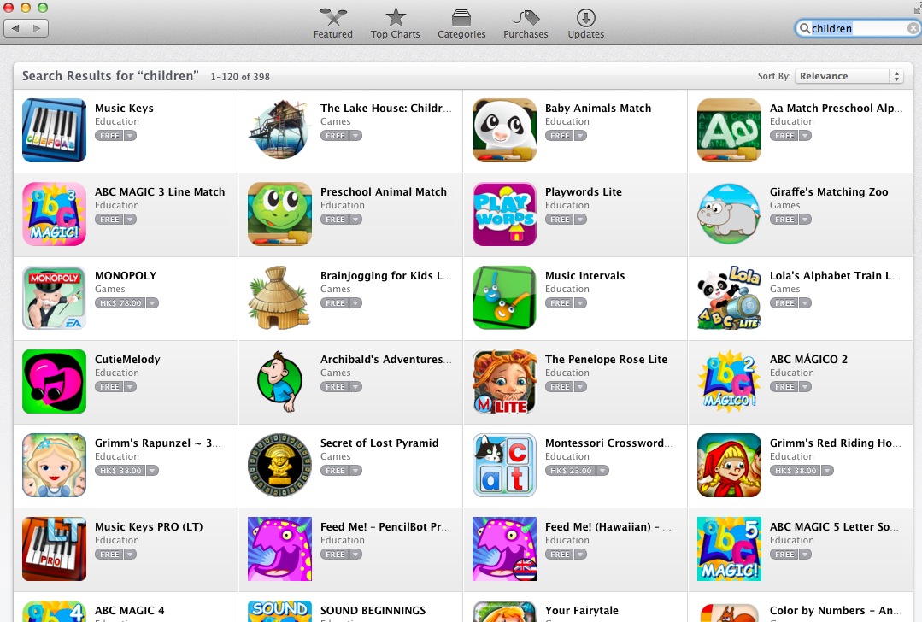Go forward with the right arrow button
Image resolution: width=922 pixels, height=622 pixels.
37,28
